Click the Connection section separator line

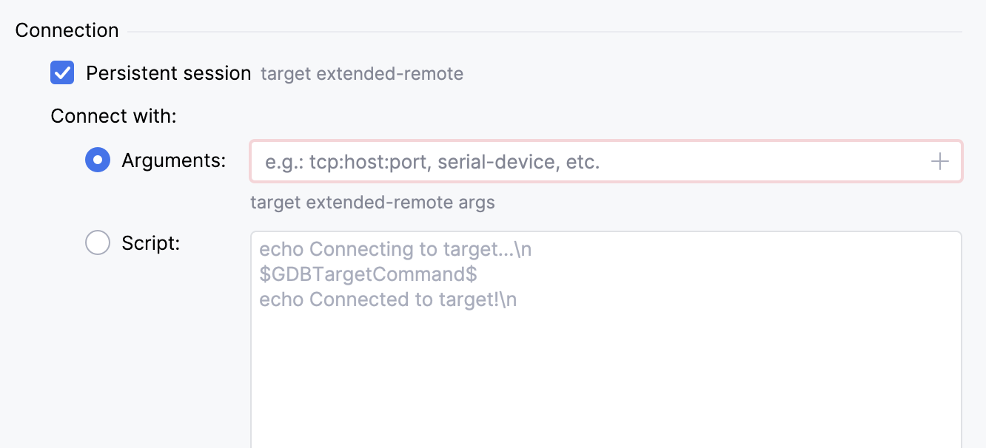(x=545, y=32)
